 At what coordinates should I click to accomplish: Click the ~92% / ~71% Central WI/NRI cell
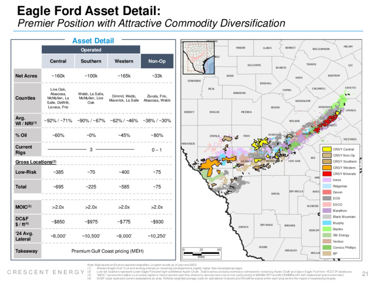[x=58, y=121]
